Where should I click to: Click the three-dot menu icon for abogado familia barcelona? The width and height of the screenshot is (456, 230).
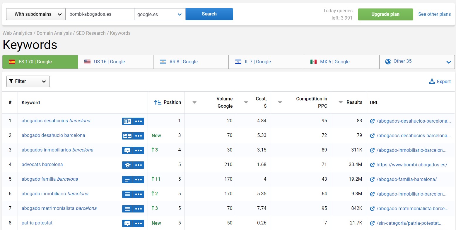click(139, 179)
